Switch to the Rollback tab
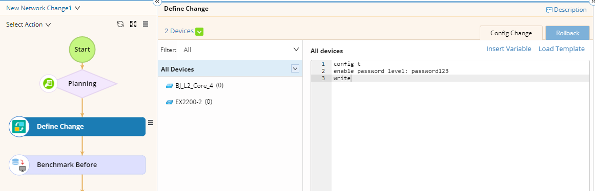The width and height of the screenshot is (595, 191). tap(568, 33)
